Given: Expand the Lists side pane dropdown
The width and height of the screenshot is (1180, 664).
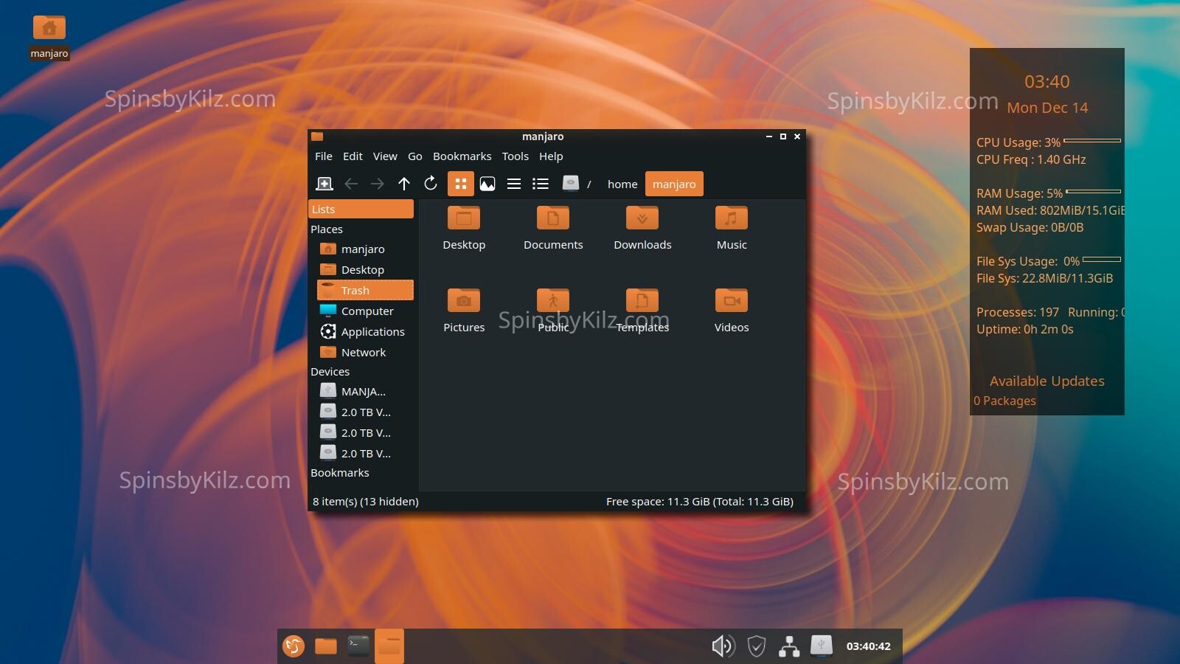Looking at the screenshot, I should click(x=361, y=210).
